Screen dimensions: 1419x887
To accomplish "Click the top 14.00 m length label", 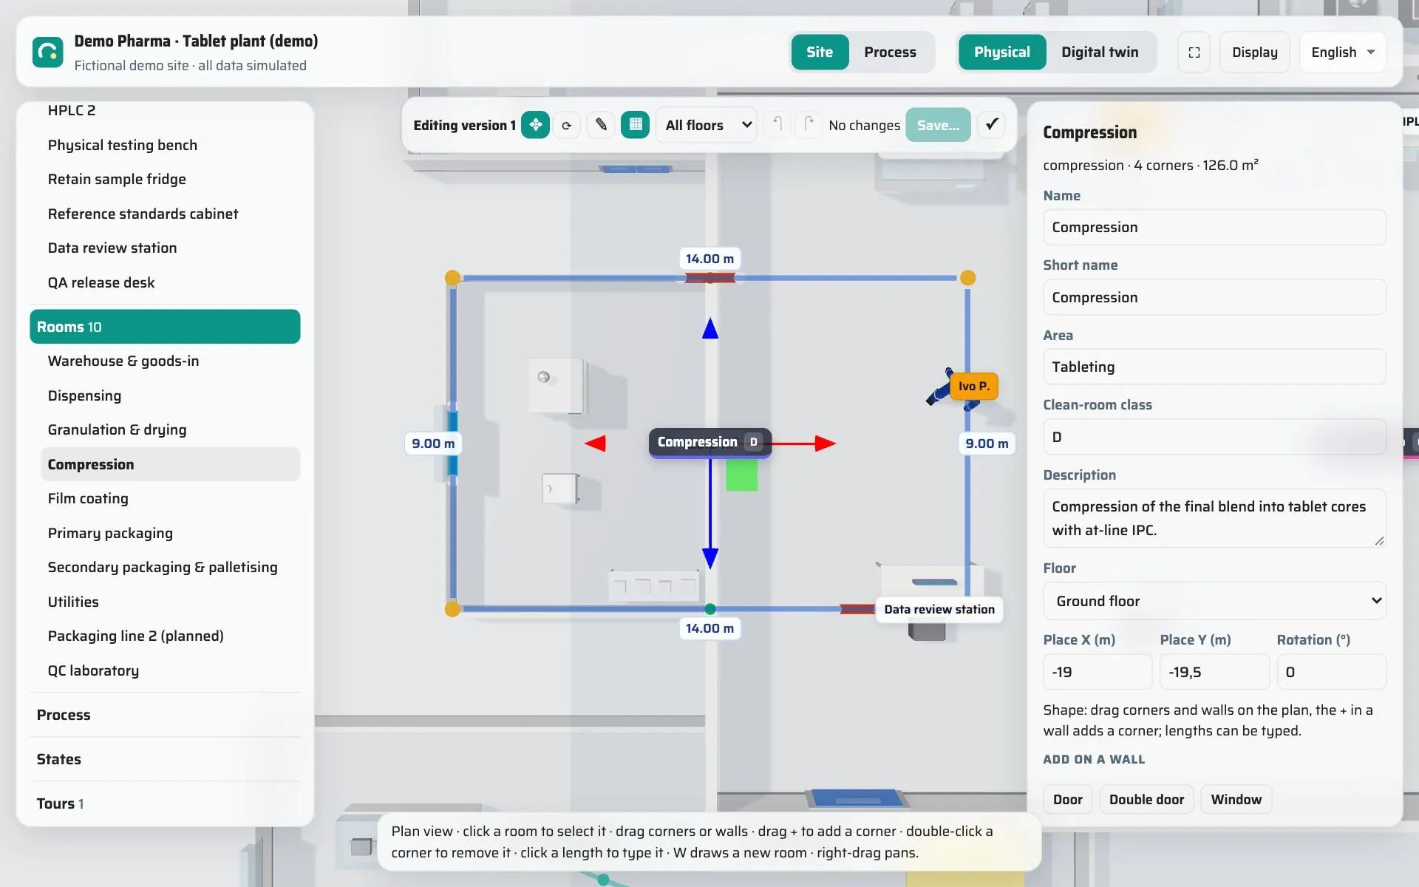I will 709,259.
